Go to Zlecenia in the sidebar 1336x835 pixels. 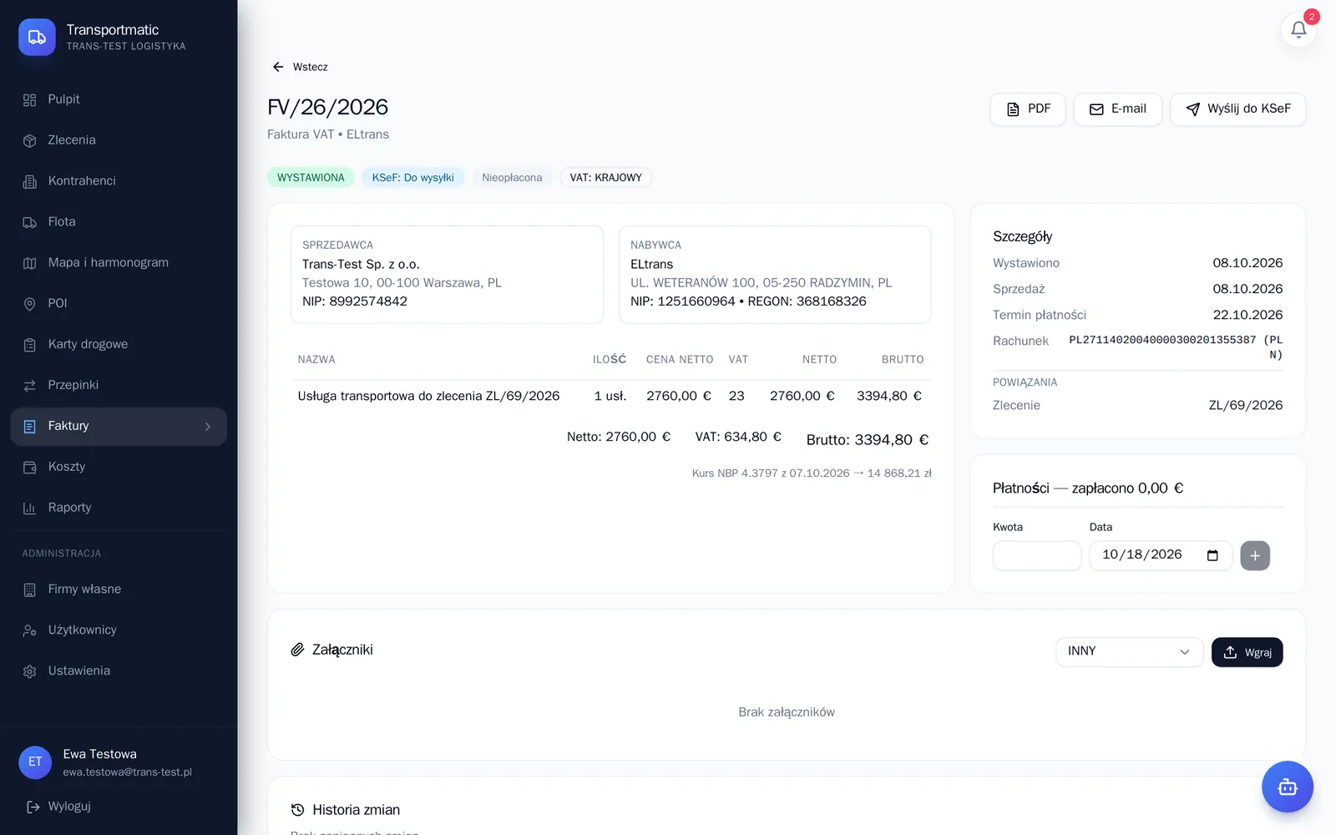(119, 140)
